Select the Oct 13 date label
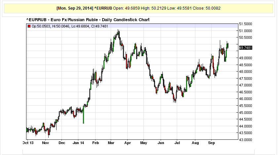The image size is (278, 155). 29,144
